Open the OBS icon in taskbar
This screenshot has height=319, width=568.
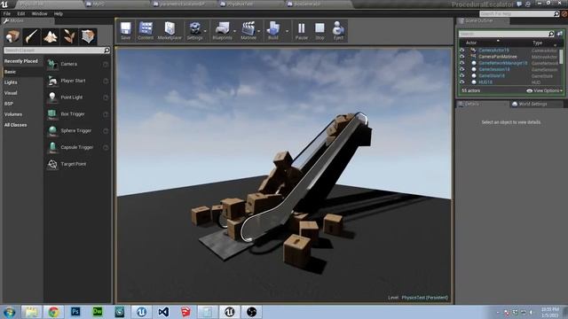(251, 312)
